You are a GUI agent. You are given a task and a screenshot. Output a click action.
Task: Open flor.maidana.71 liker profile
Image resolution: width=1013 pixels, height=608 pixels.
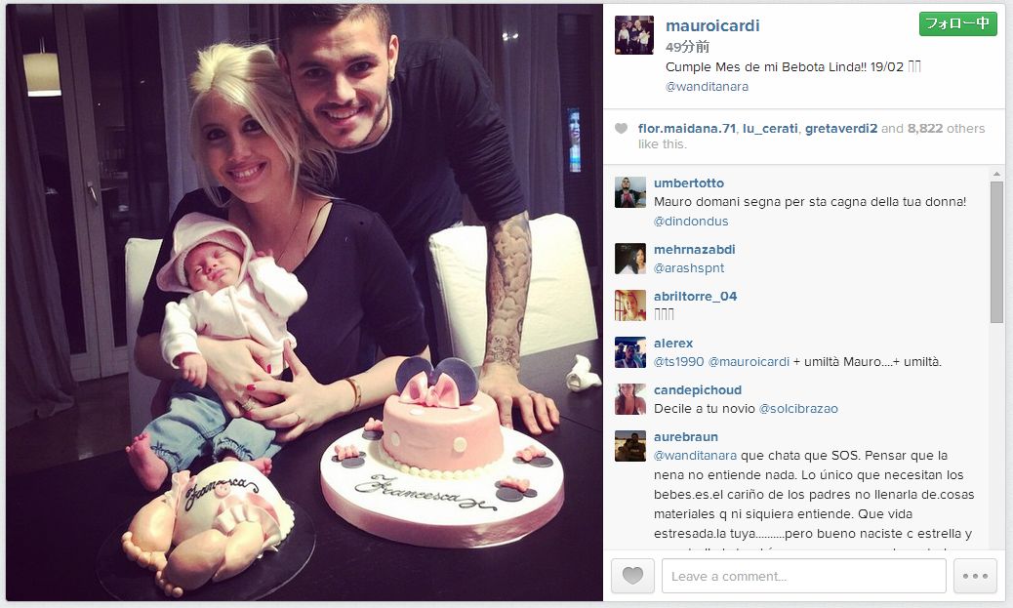[687, 129]
